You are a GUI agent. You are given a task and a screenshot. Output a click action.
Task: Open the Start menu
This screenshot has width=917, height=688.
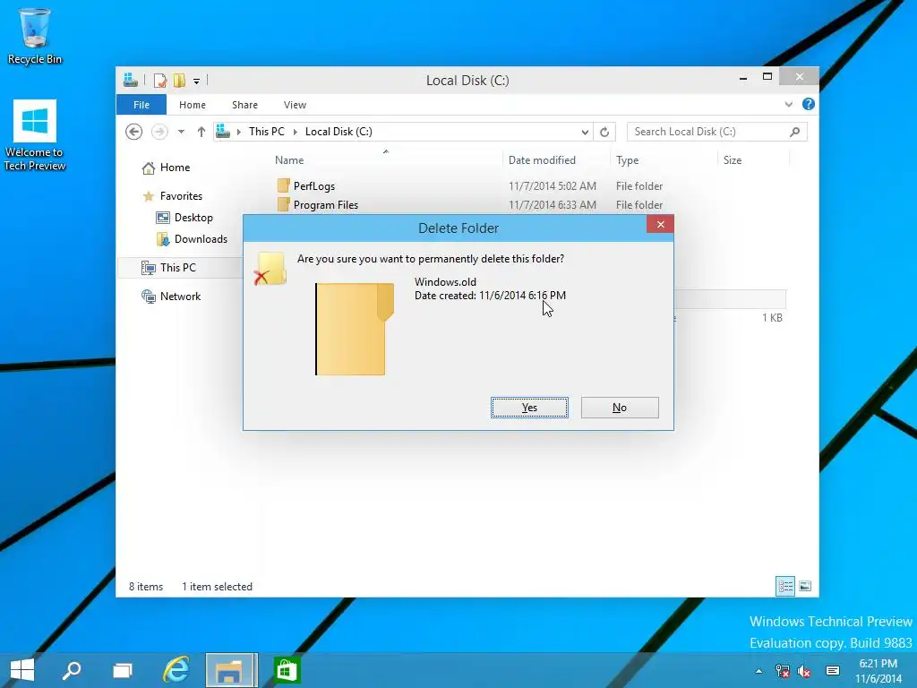pos(22,670)
